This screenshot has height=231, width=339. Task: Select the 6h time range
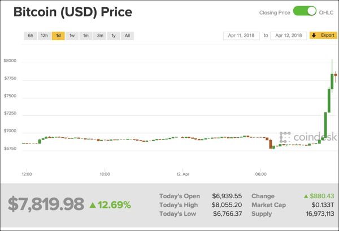[x=31, y=36]
